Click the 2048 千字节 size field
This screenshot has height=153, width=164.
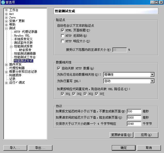tap(134, 124)
